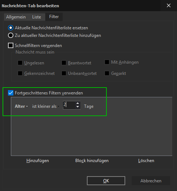Check the Beantwortet option
The image size is (177, 191).
click(x=64, y=63)
